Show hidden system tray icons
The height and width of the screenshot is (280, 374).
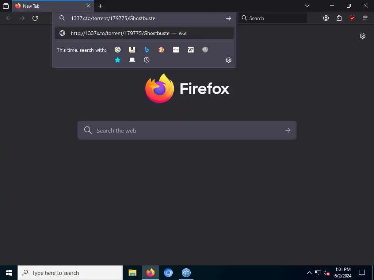point(309,273)
